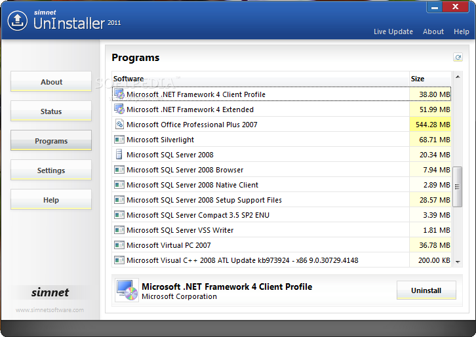Viewport: 476px width, 337px height.
Task: Click the Office Professional Plus 2007 row icon
Action: pos(119,124)
